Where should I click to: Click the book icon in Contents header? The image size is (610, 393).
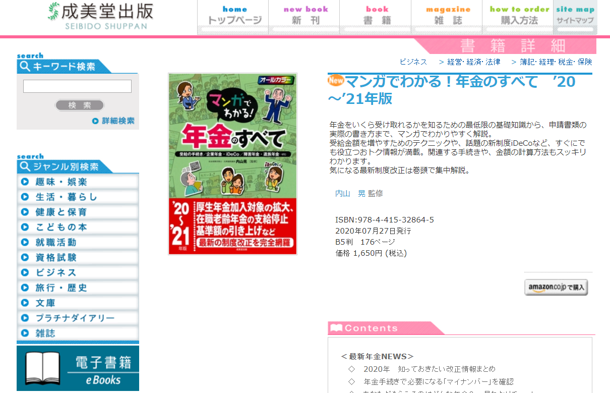click(x=336, y=328)
